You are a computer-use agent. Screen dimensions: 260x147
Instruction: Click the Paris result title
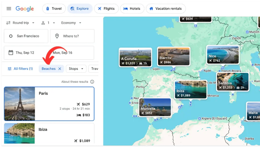point(43,93)
